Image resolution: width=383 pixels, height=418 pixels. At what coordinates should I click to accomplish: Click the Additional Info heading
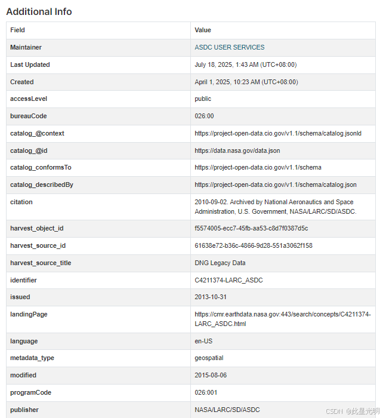[39, 11]
